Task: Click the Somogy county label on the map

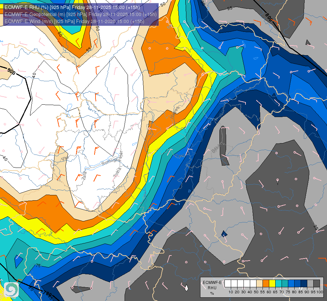Action: click(110, 161)
